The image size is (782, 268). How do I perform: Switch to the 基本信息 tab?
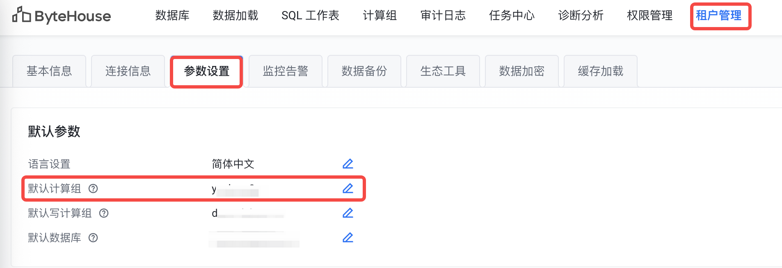[49, 71]
